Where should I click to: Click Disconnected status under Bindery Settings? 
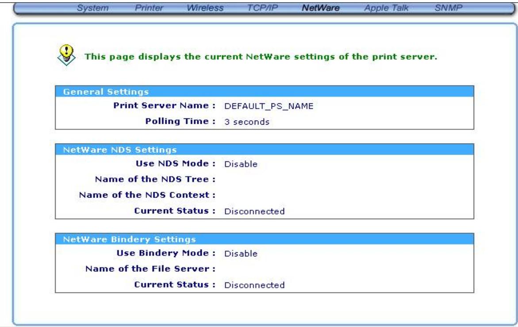click(254, 285)
